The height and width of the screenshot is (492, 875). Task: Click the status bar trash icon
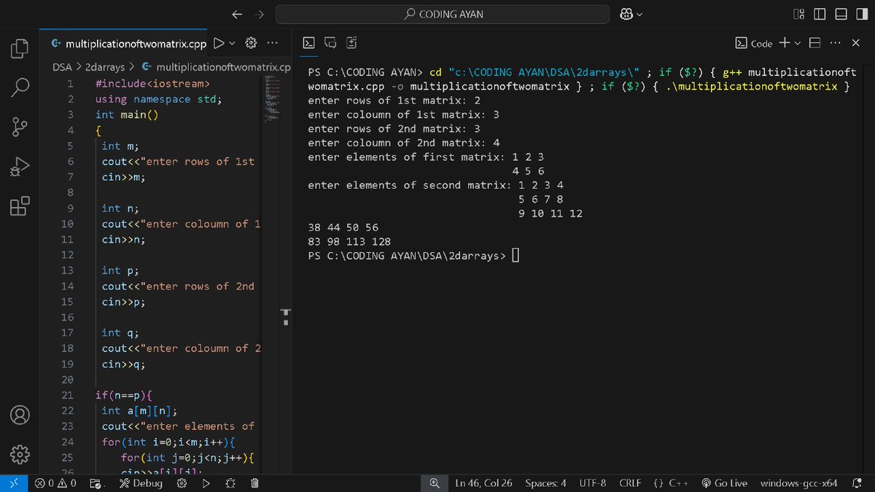(254, 483)
